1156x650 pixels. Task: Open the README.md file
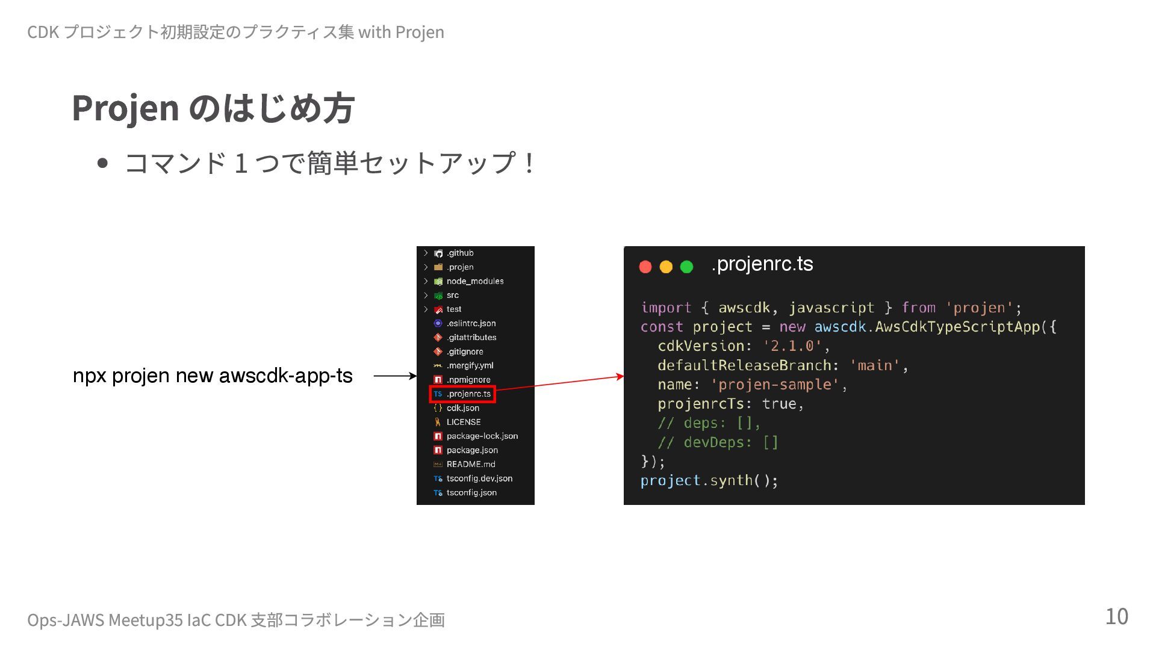(471, 464)
